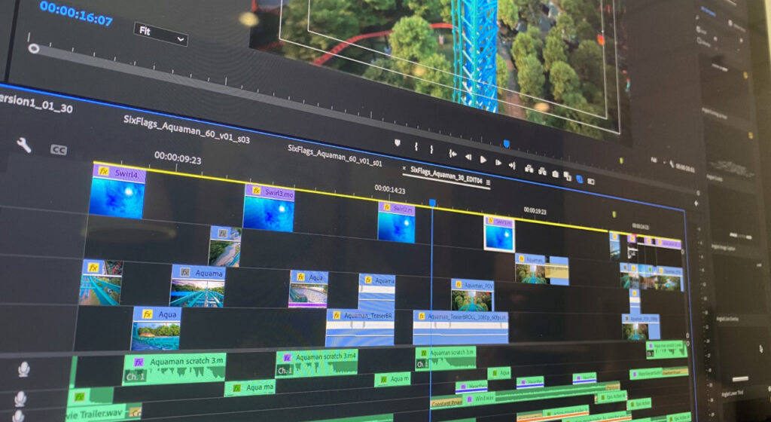Open the Fit zoom level dropdown

[x=161, y=35]
